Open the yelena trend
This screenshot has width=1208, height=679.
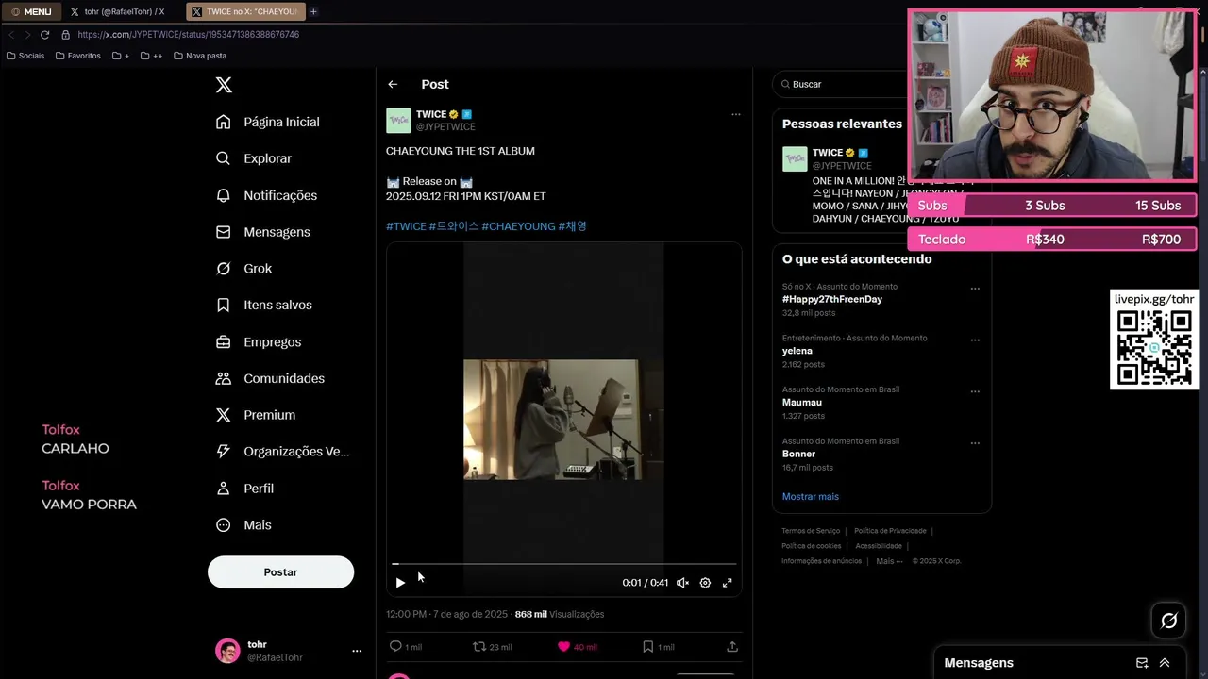[x=797, y=351]
